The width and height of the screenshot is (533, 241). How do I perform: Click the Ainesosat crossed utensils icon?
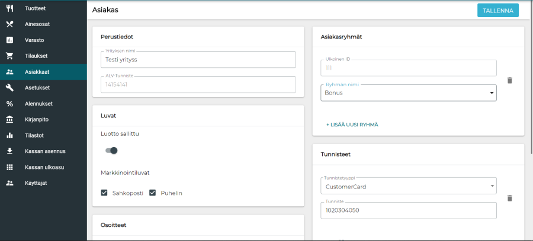click(9, 24)
